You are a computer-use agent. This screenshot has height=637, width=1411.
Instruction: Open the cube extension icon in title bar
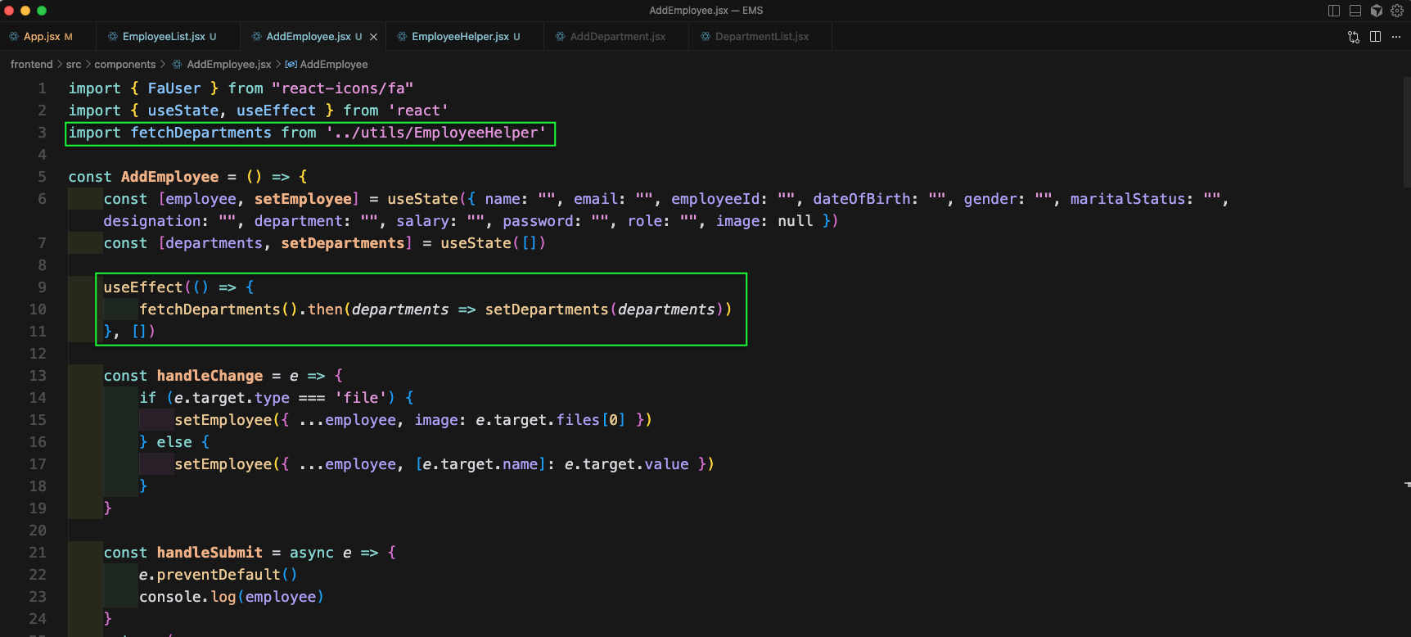tap(1377, 11)
